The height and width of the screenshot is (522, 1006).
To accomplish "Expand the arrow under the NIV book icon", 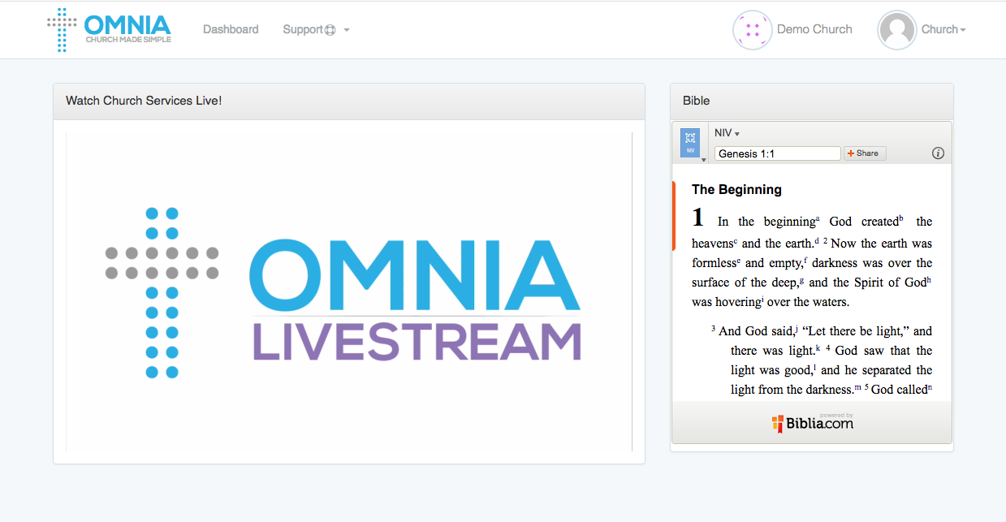I will tap(703, 158).
